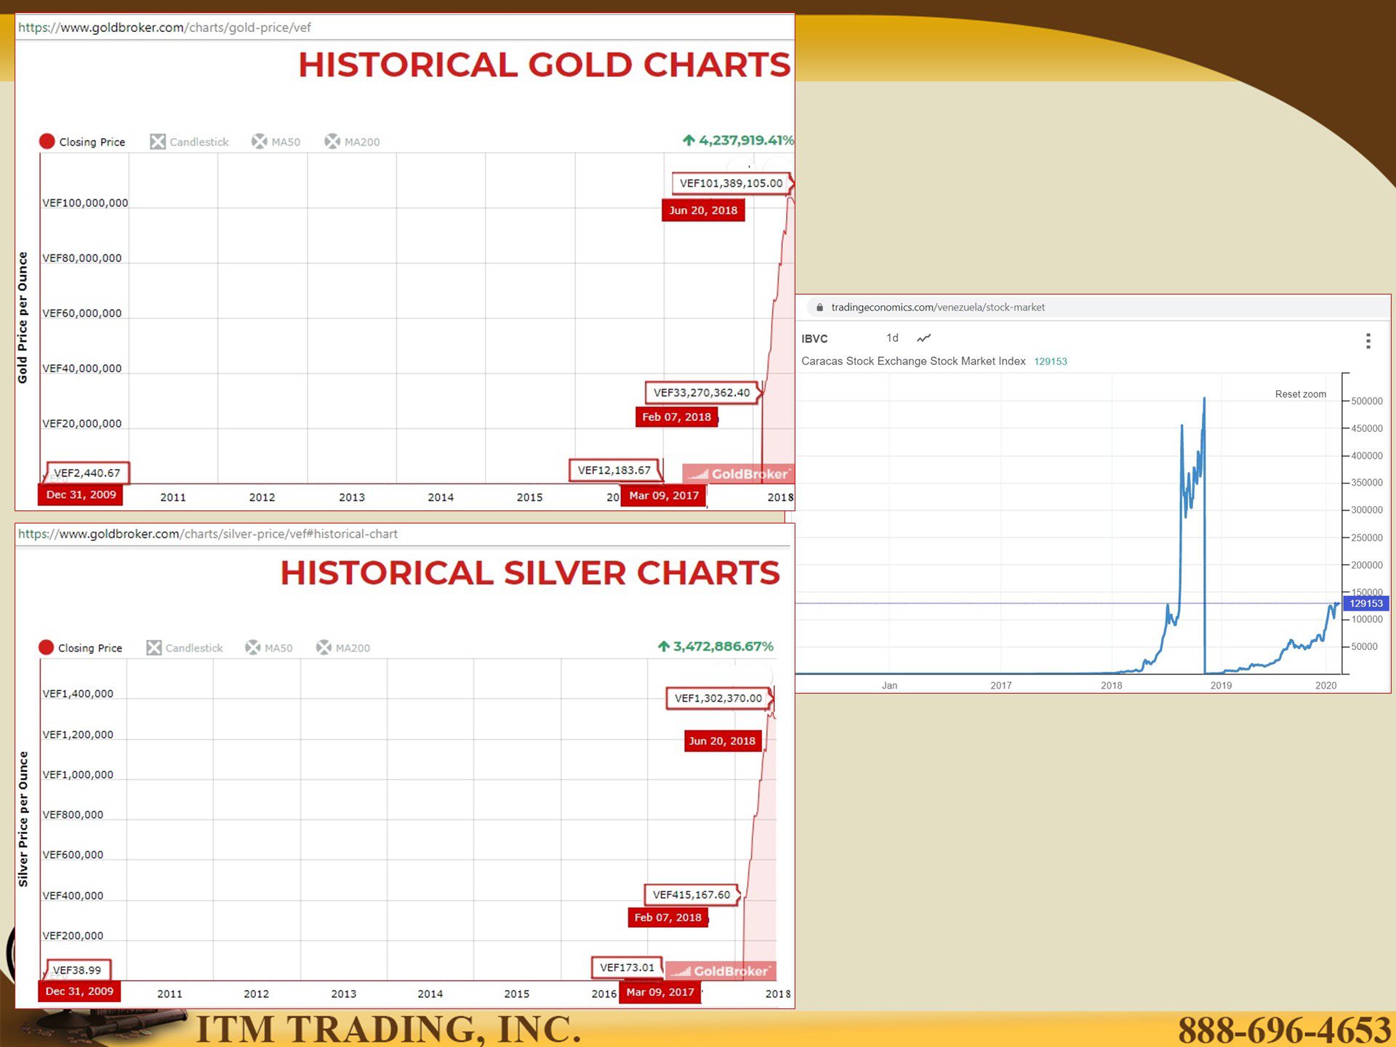This screenshot has height=1047, width=1396.
Task: Click the 129153 current value tag on IBVC axis
Action: 1366,603
